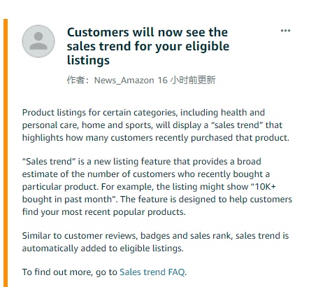Click the paragraph starting "Similar to customer reviews"

click(155, 242)
